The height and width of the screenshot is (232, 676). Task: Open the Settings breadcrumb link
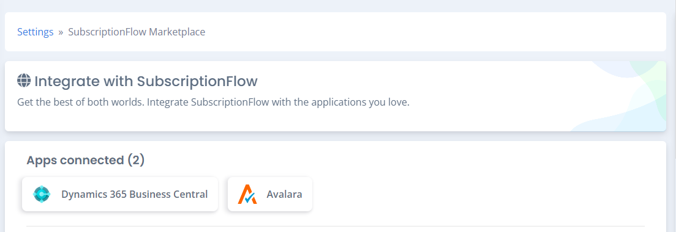click(36, 32)
